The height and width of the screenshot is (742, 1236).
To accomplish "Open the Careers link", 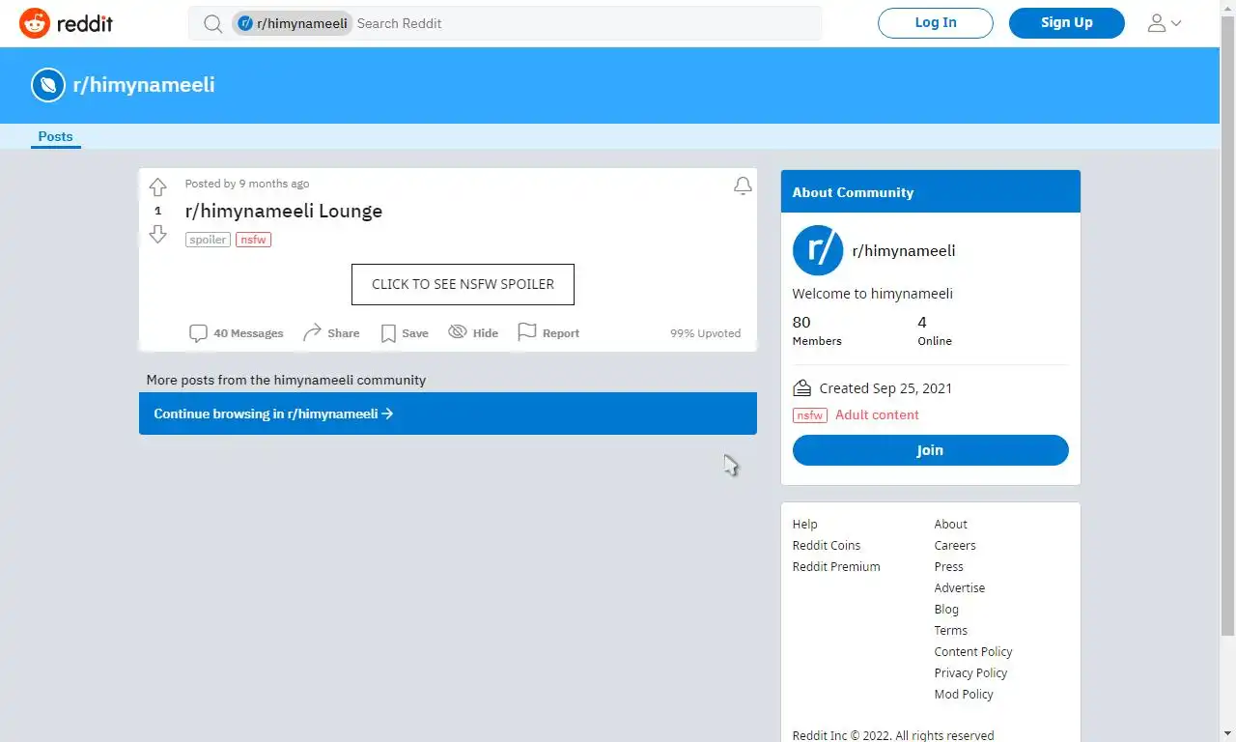I will coord(955,546).
